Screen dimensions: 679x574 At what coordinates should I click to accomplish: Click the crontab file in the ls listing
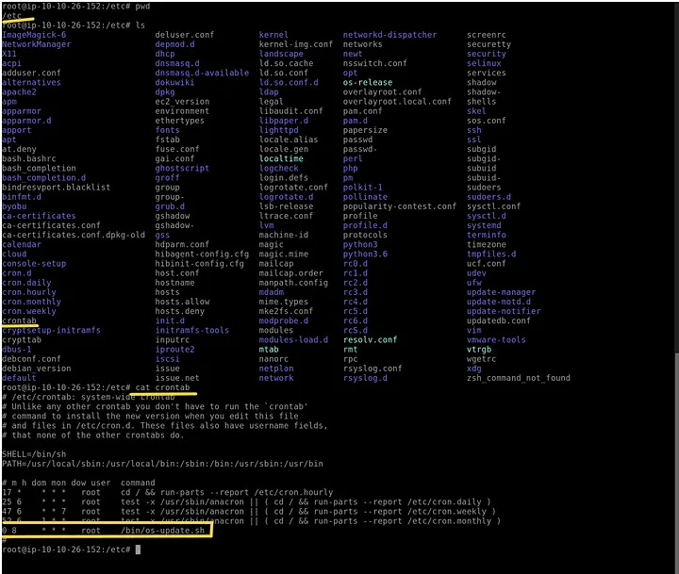19,320
